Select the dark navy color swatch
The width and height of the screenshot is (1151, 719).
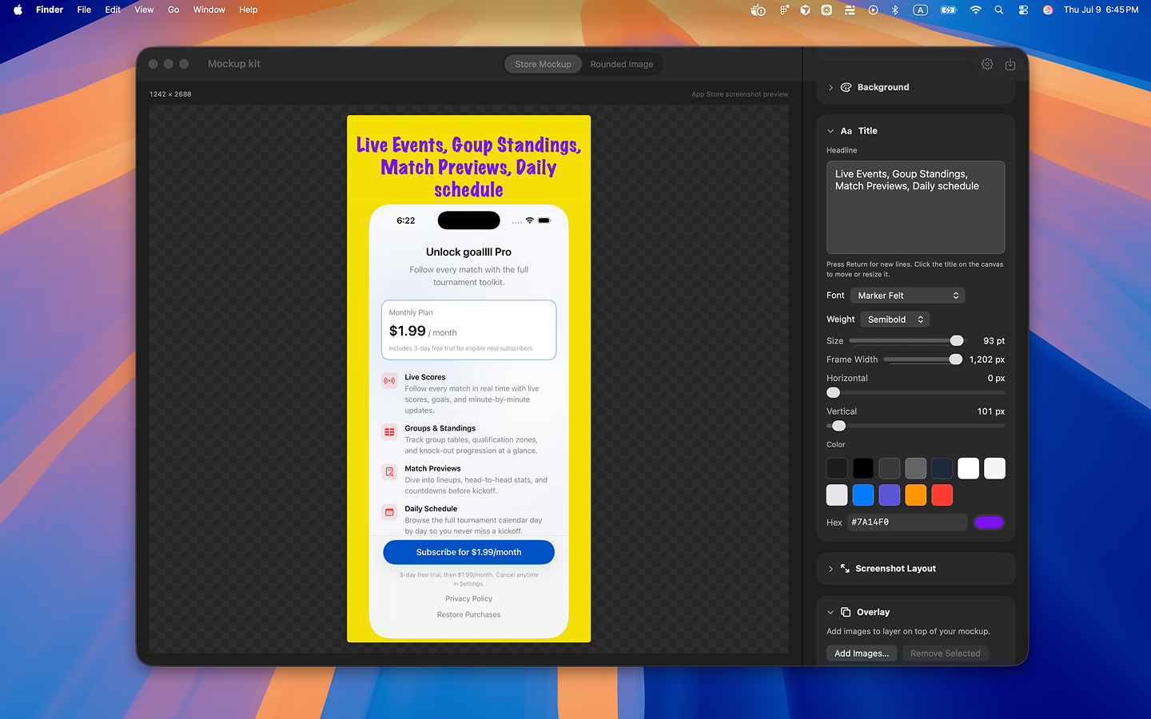[x=942, y=468]
